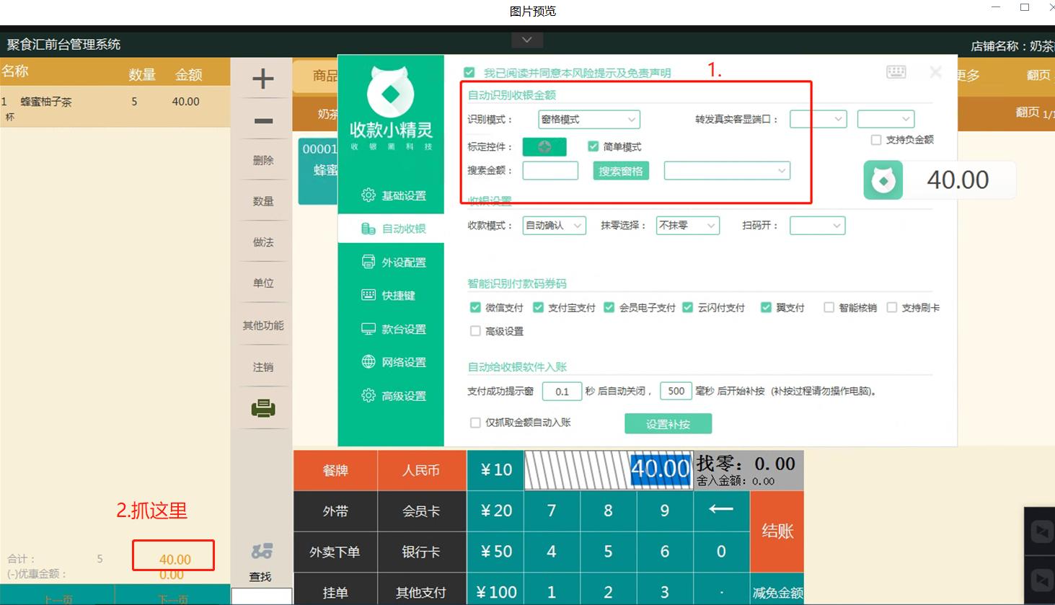Enable 仅抓取金额自动入账 checkbox
Image resolution: width=1055 pixels, height=605 pixels.
[x=475, y=423]
